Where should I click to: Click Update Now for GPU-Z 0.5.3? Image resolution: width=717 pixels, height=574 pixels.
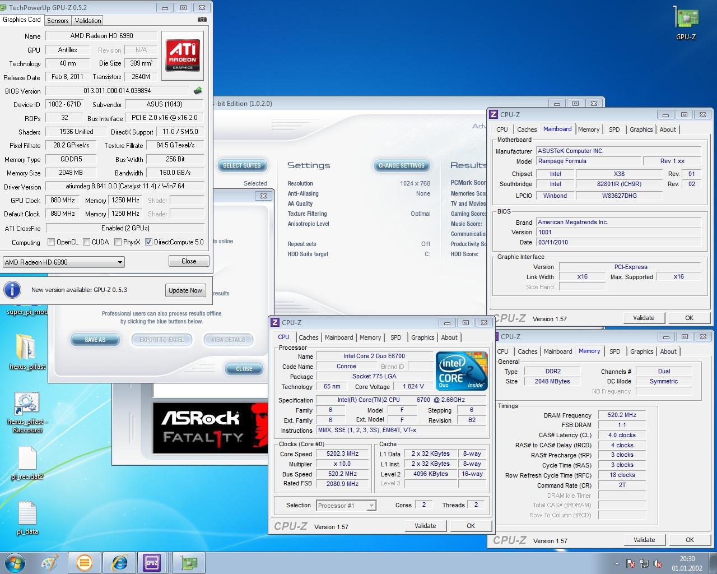point(185,290)
